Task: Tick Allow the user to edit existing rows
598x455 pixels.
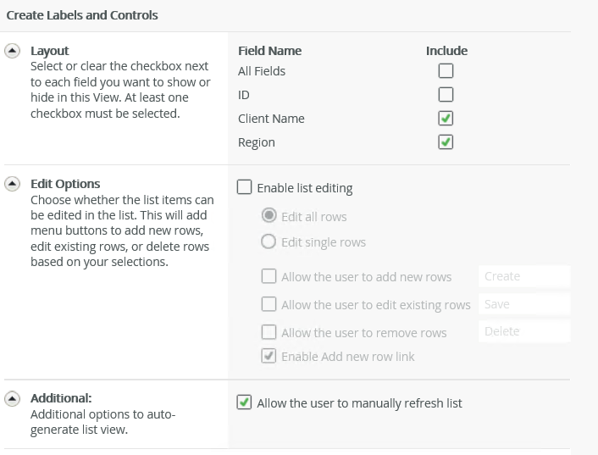Action: 269,304
